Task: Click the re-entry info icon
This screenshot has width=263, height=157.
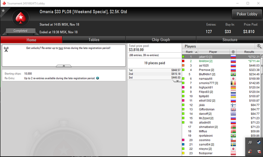Action: click(x=98, y=78)
